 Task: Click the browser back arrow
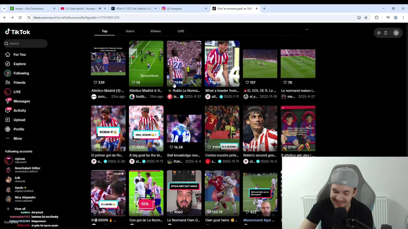point(5,17)
